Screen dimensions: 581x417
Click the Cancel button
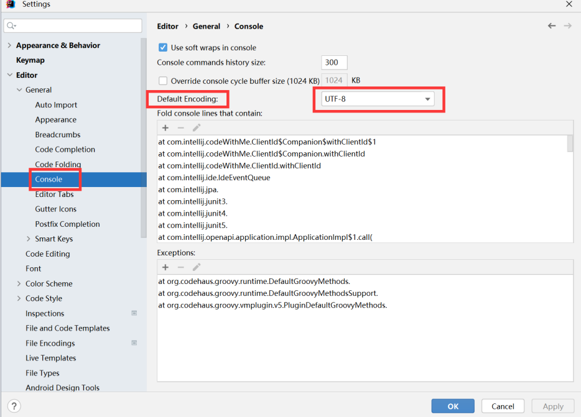(503, 406)
